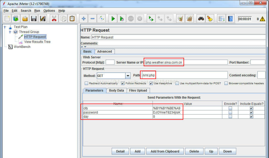
Task: Open the Search menu
Action: click(26, 11)
